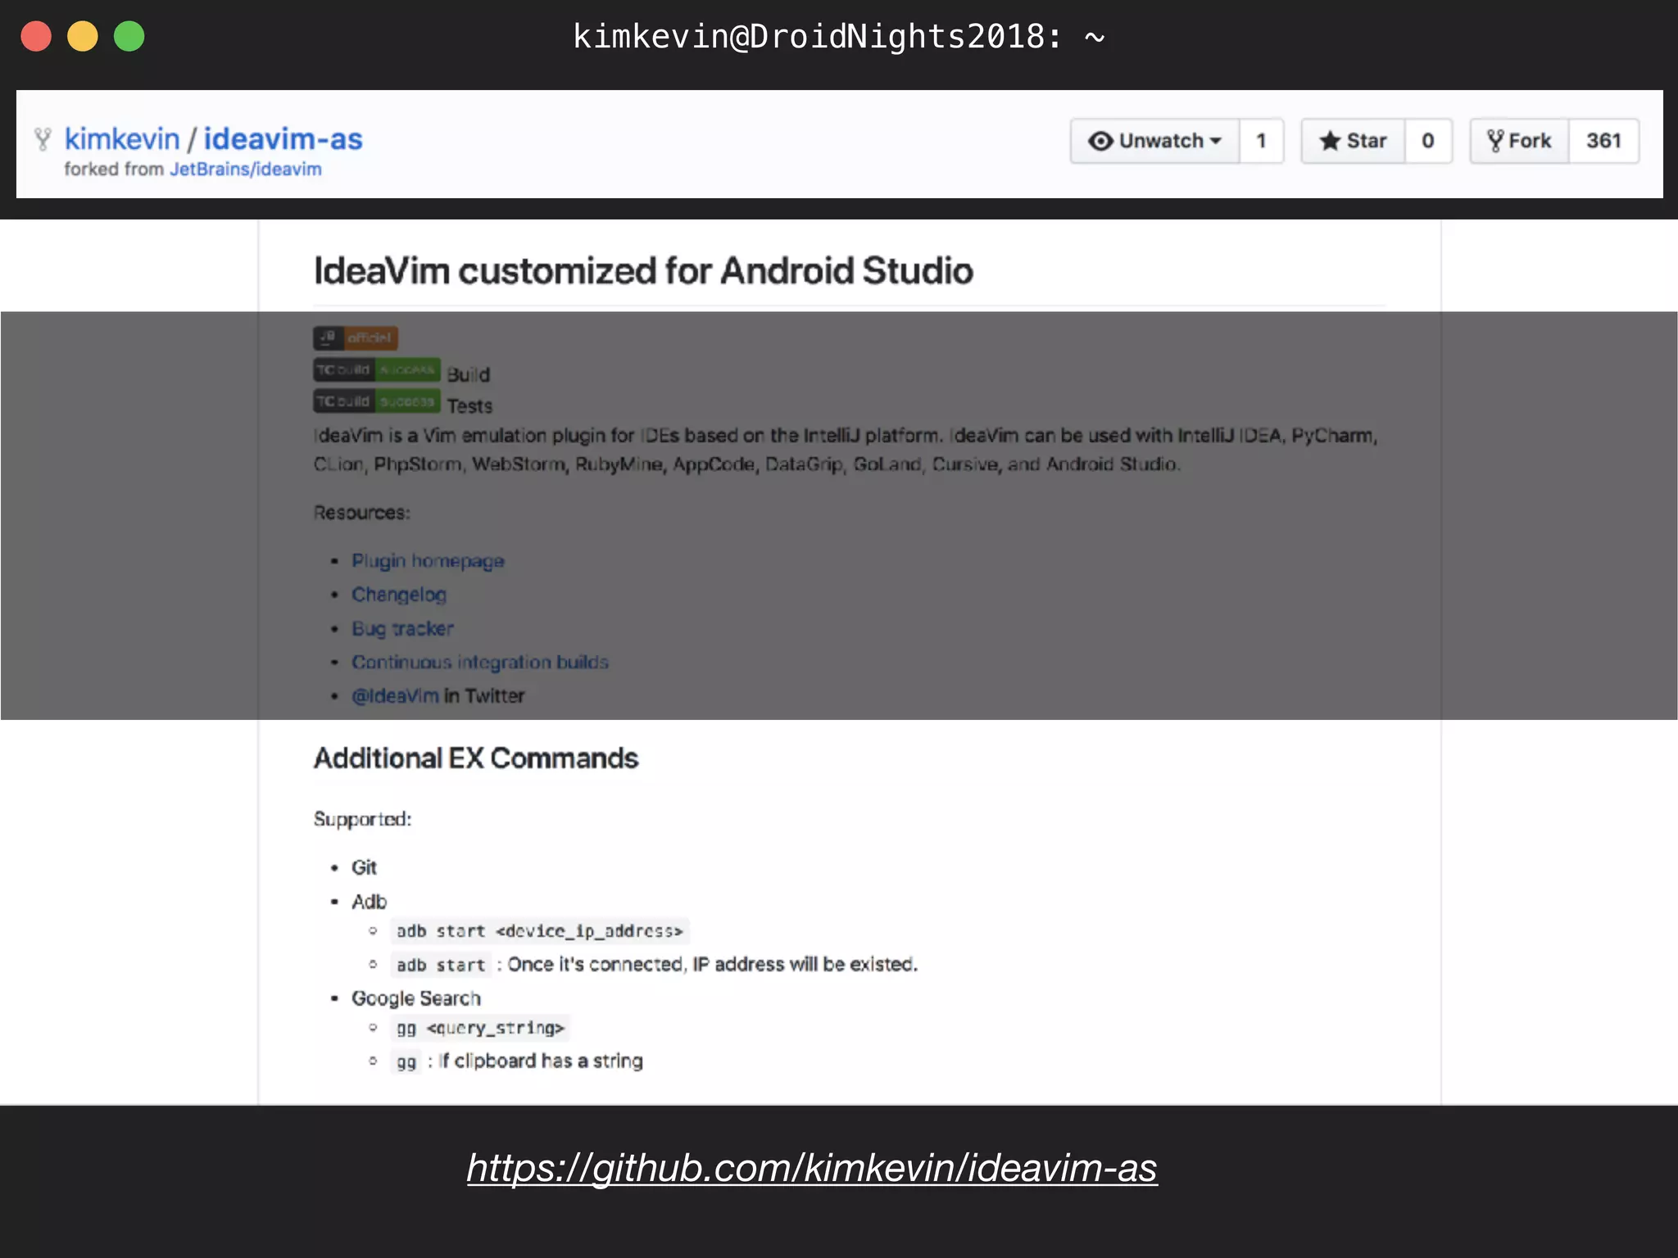Click the text 'If clipboard has a string'
1678x1258 pixels.
coord(541,1061)
